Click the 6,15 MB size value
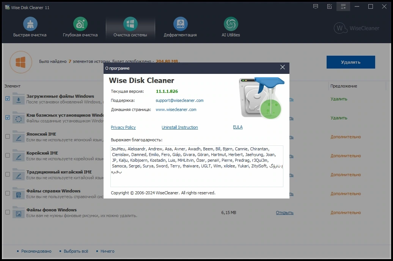The width and height of the screenshot is (393, 261). pyautogui.click(x=229, y=213)
